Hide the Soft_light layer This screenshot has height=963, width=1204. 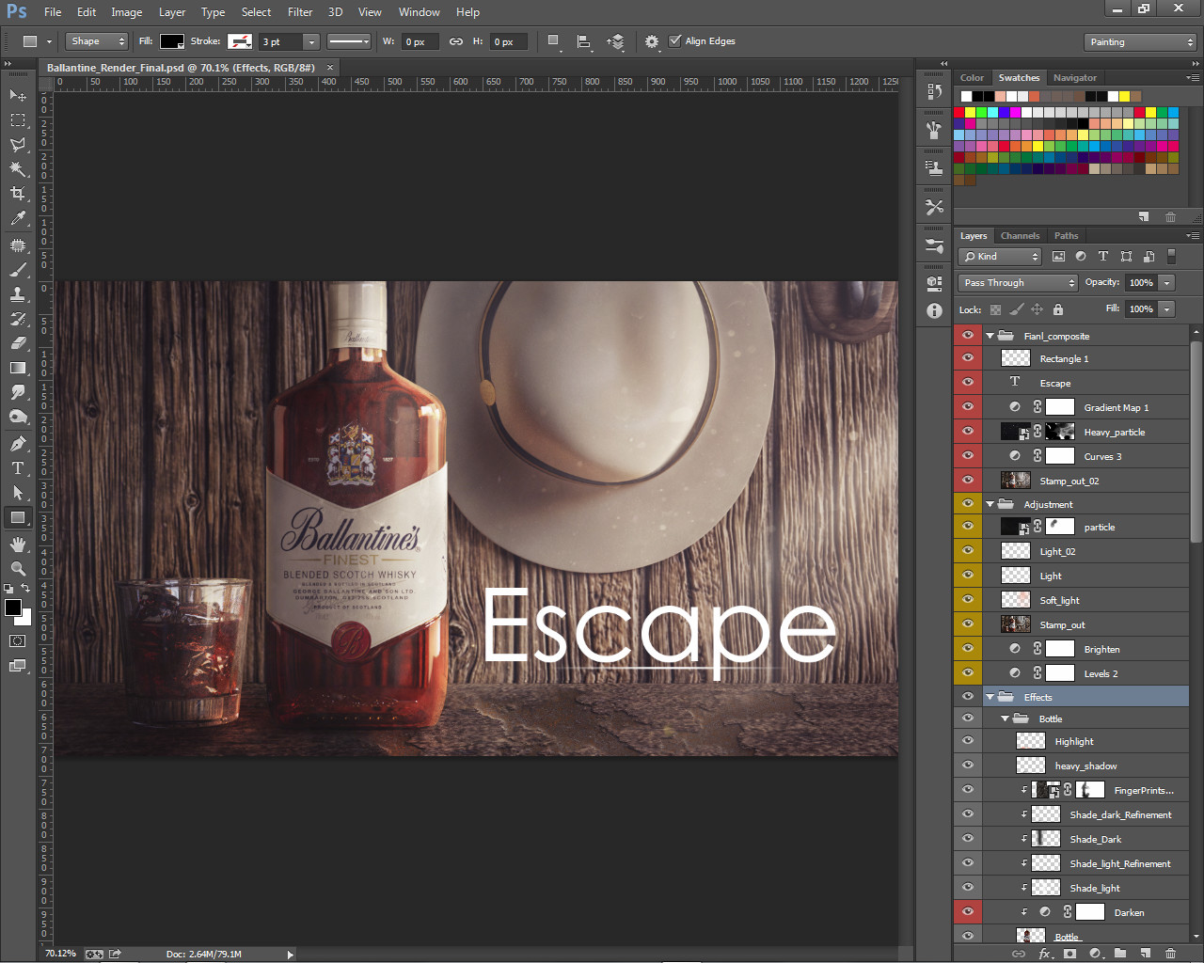[967, 600]
